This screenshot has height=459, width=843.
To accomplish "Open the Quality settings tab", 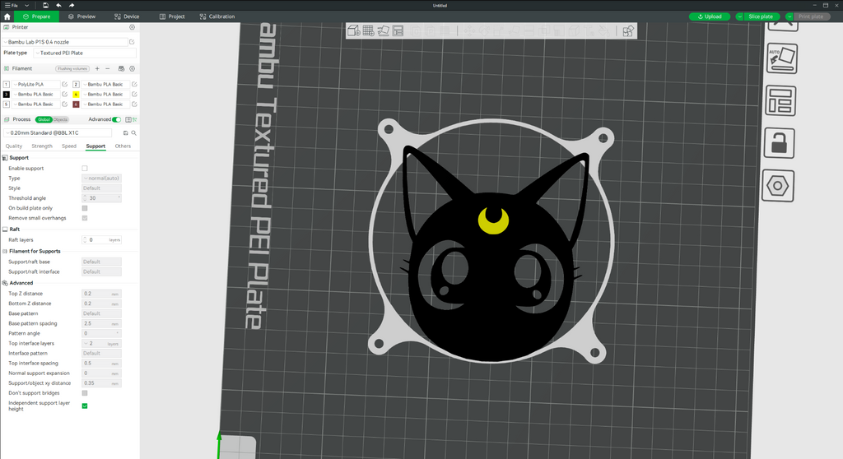I will pos(14,146).
